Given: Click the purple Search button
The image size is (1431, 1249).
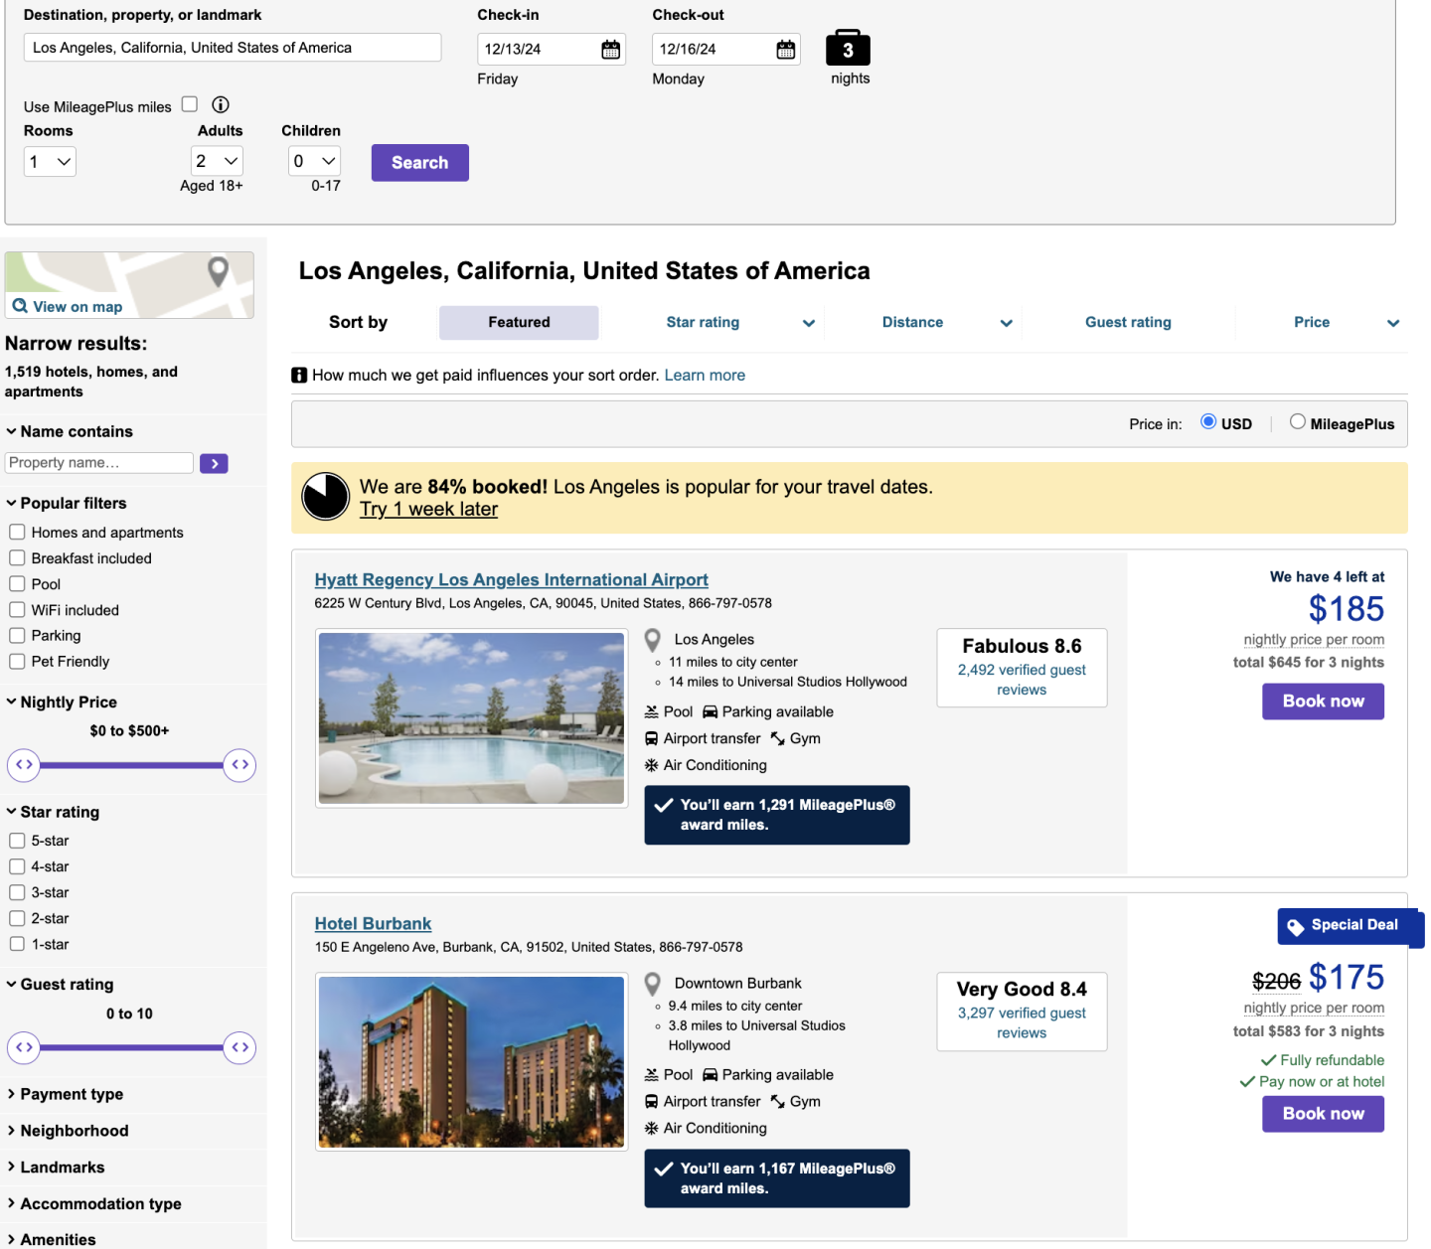Looking at the screenshot, I should click(x=419, y=163).
